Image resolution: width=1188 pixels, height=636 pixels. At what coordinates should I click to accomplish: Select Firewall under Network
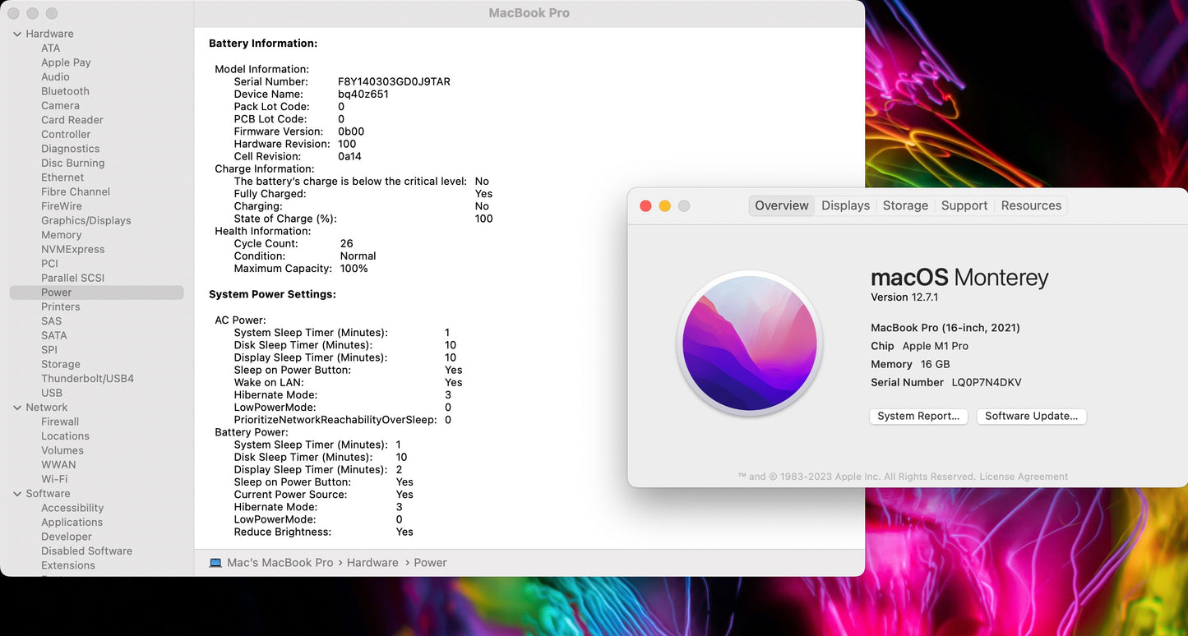click(x=60, y=422)
